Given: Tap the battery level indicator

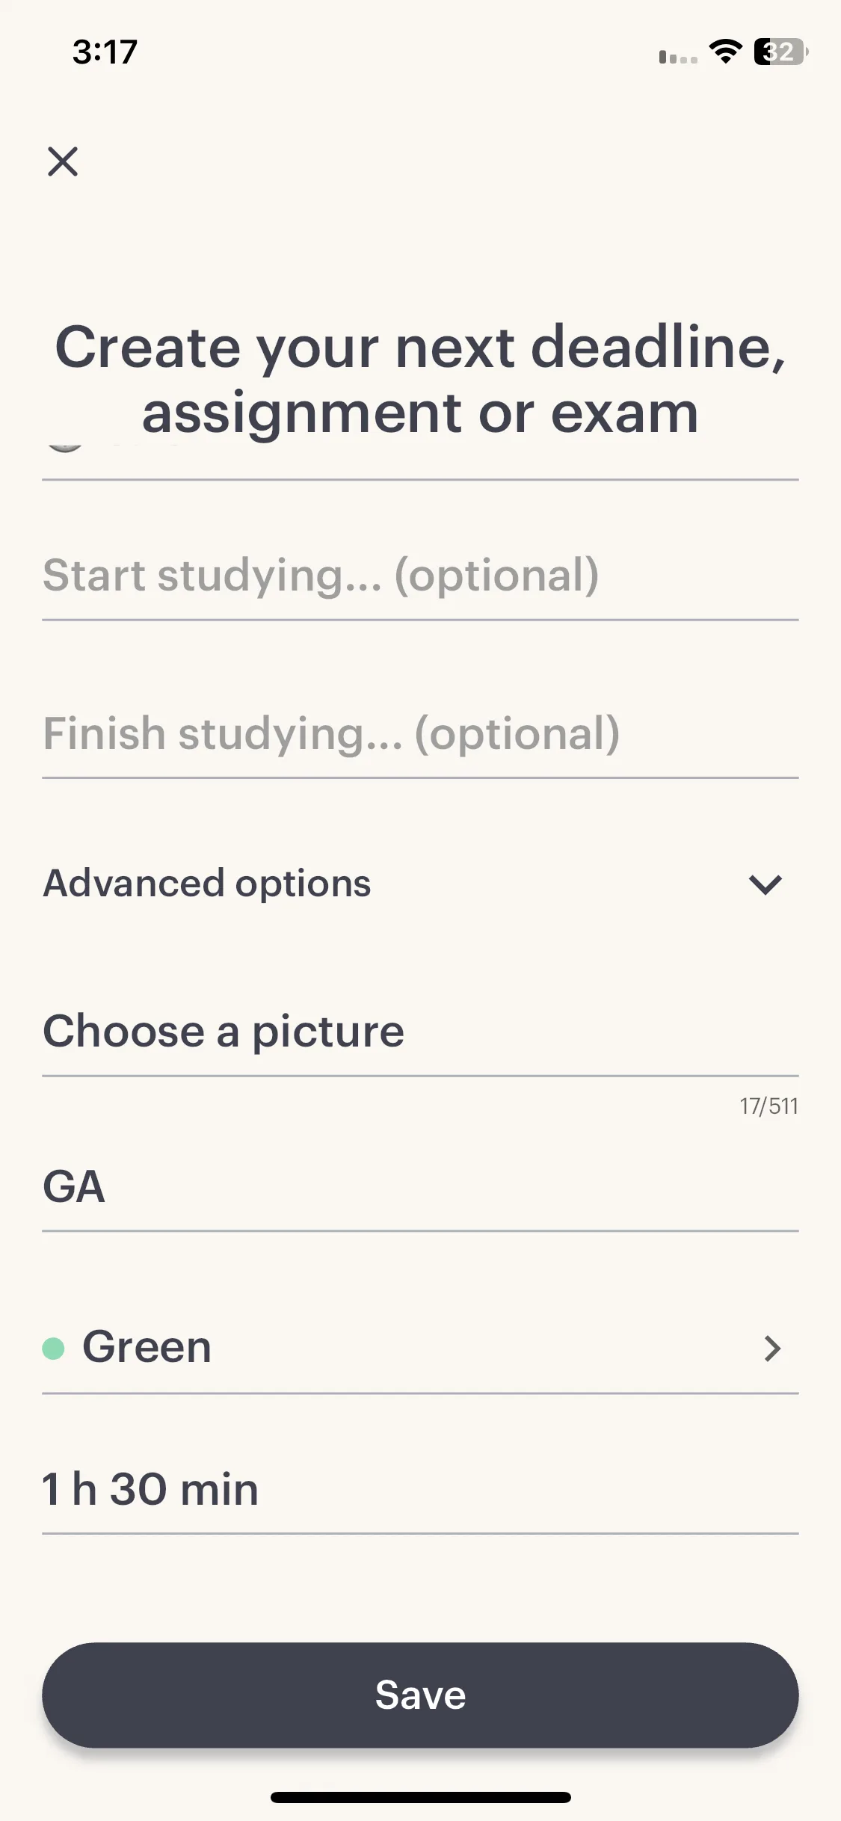Looking at the screenshot, I should [x=780, y=52].
